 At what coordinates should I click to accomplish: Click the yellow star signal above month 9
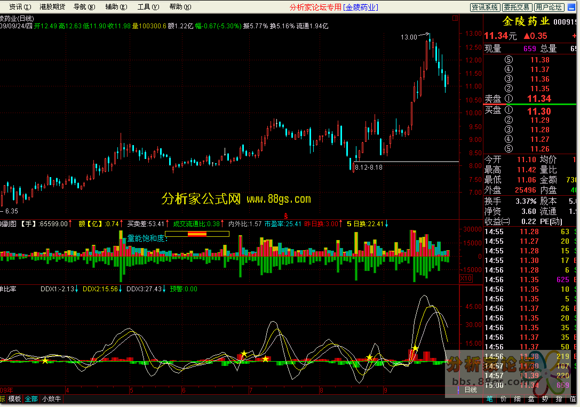point(415,348)
